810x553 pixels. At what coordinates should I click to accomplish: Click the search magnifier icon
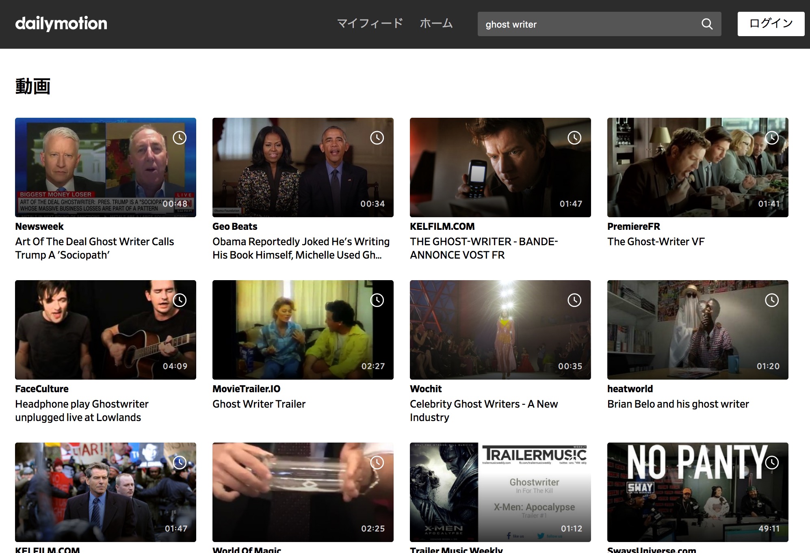(x=707, y=24)
